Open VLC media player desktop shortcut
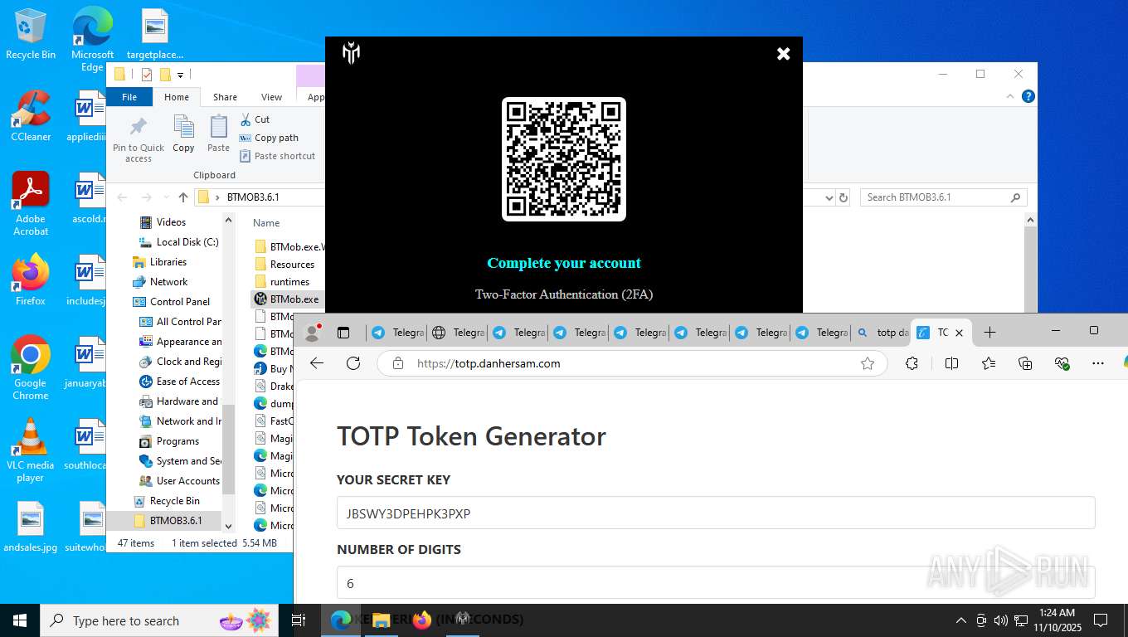Screen dimensions: 1128x637 click(x=31, y=450)
